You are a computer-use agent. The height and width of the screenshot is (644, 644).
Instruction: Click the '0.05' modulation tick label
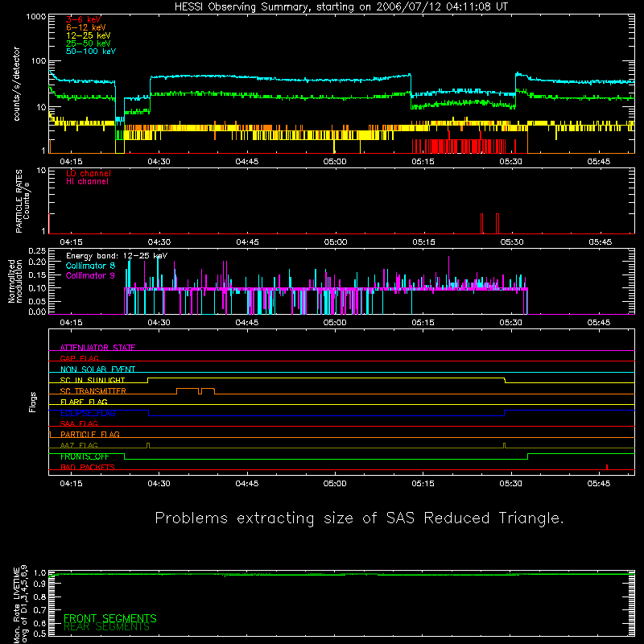[x=37, y=301]
